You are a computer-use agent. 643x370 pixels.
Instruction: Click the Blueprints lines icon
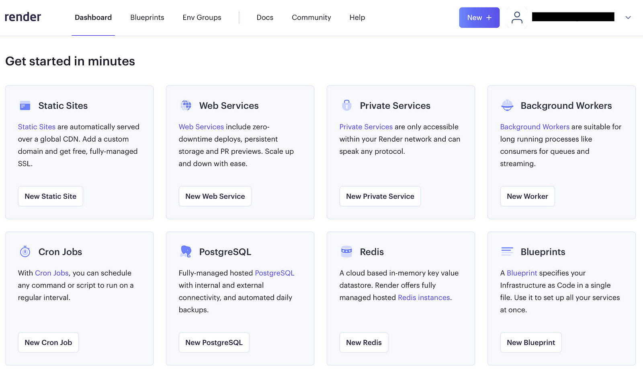(x=507, y=252)
